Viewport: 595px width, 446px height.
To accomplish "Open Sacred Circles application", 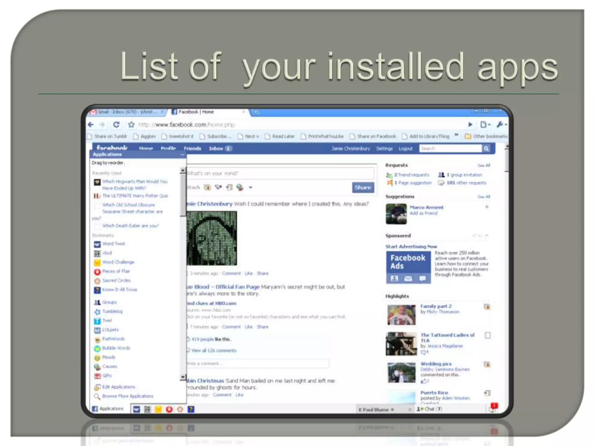I will [x=116, y=280].
